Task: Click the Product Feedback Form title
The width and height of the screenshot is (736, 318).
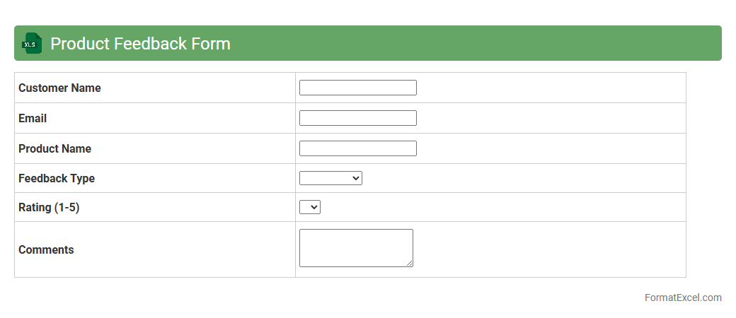Action: point(140,44)
